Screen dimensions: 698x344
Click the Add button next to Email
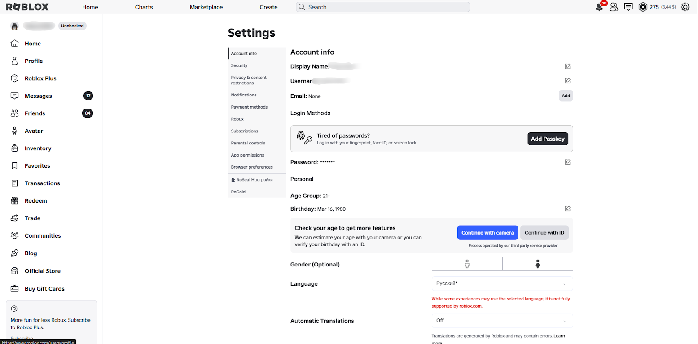coord(566,96)
